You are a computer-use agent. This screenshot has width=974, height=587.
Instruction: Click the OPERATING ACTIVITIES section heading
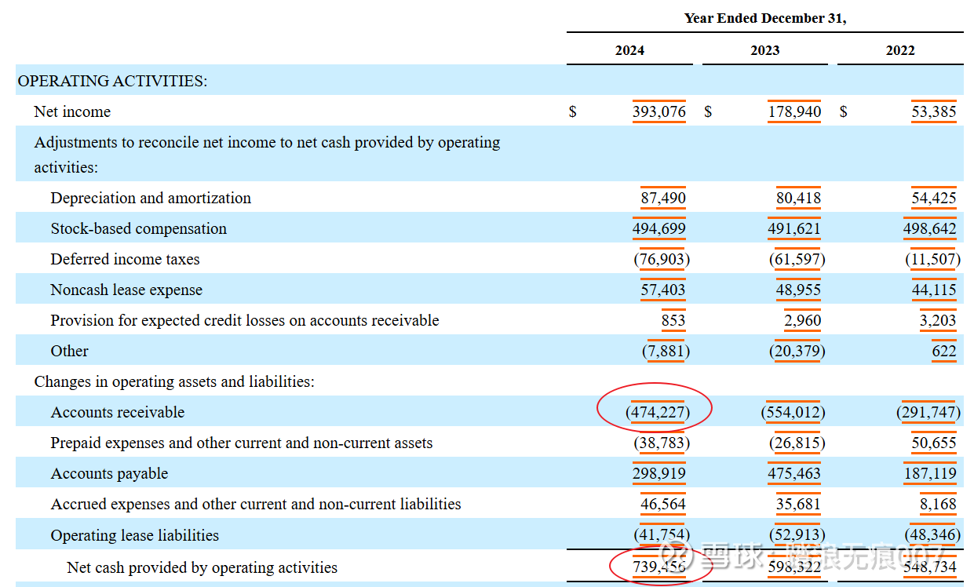pos(112,81)
